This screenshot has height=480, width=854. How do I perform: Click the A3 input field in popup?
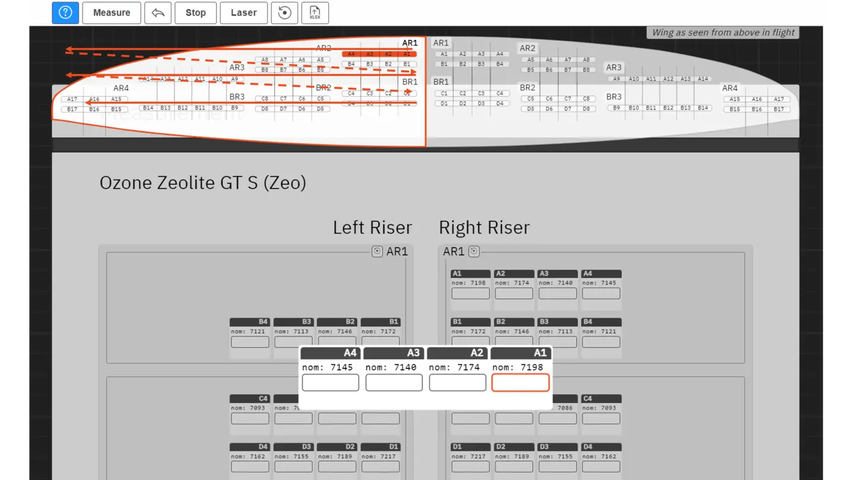click(x=394, y=383)
